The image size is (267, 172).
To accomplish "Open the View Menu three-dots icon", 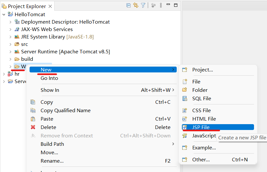I will (x=161, y=5).
